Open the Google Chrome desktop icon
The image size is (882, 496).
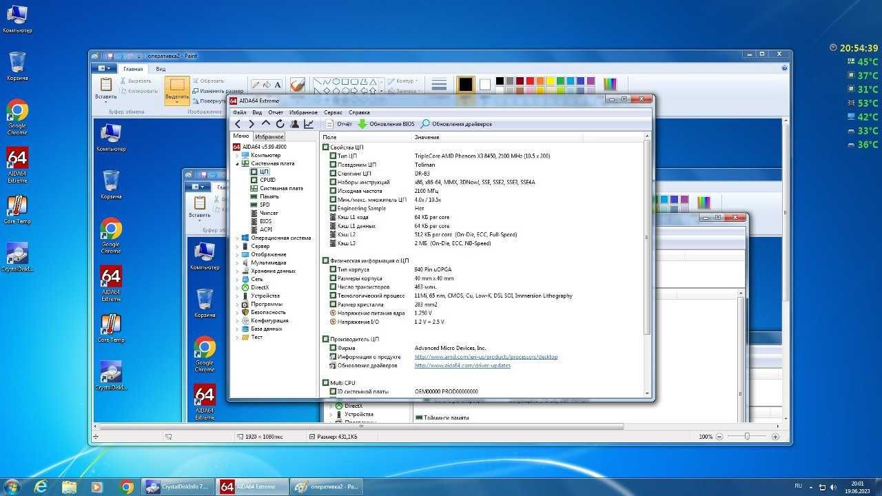tap(17, 116)
